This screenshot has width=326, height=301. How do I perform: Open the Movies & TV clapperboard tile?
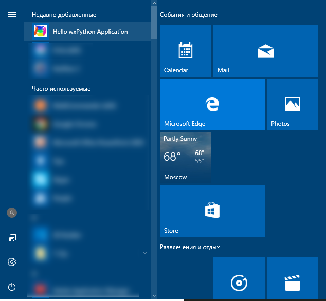pyautogui.click(x=293, y=278)
